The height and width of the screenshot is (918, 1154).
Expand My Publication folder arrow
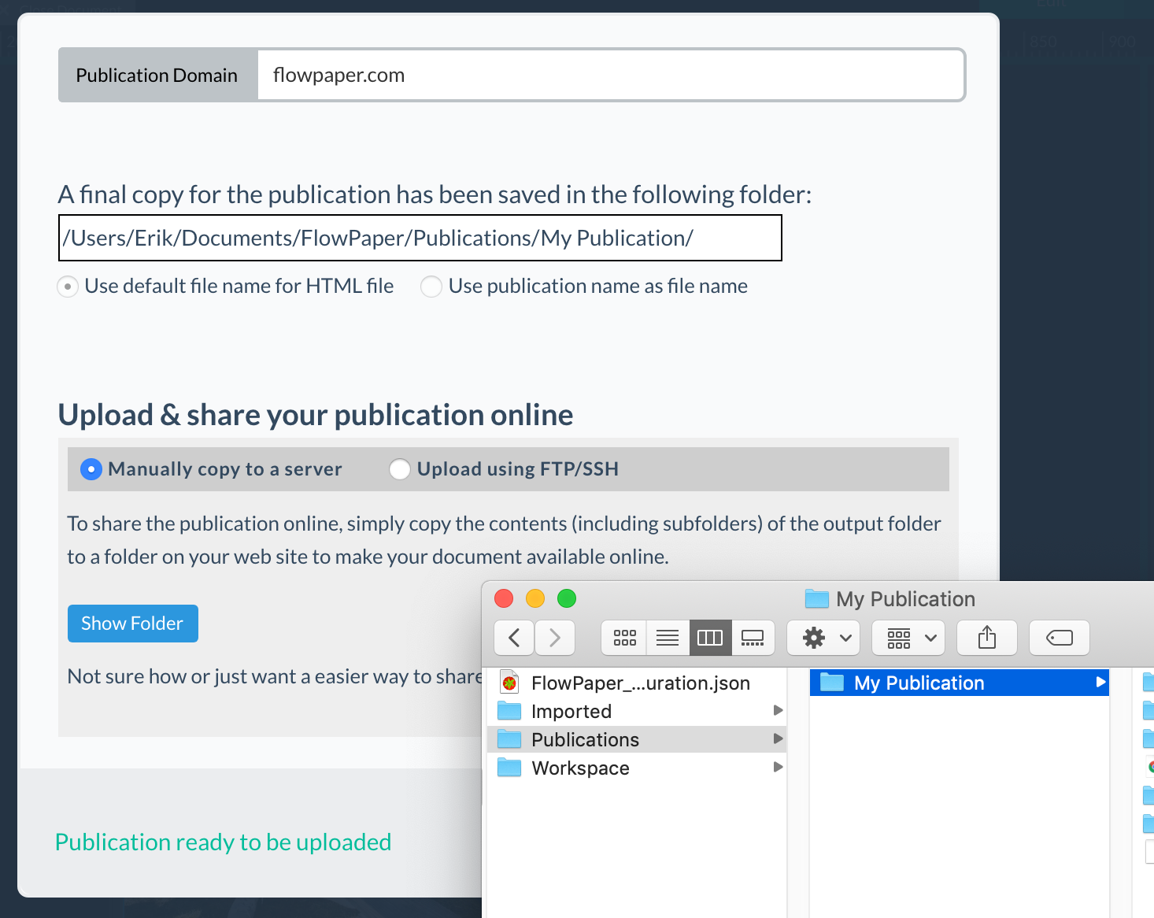pyautogui.click(x=1100, y=682)
